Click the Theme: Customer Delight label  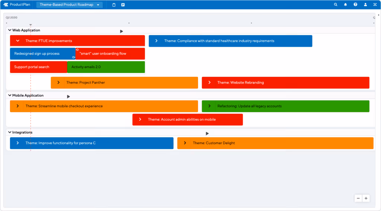tap(214, 143)
